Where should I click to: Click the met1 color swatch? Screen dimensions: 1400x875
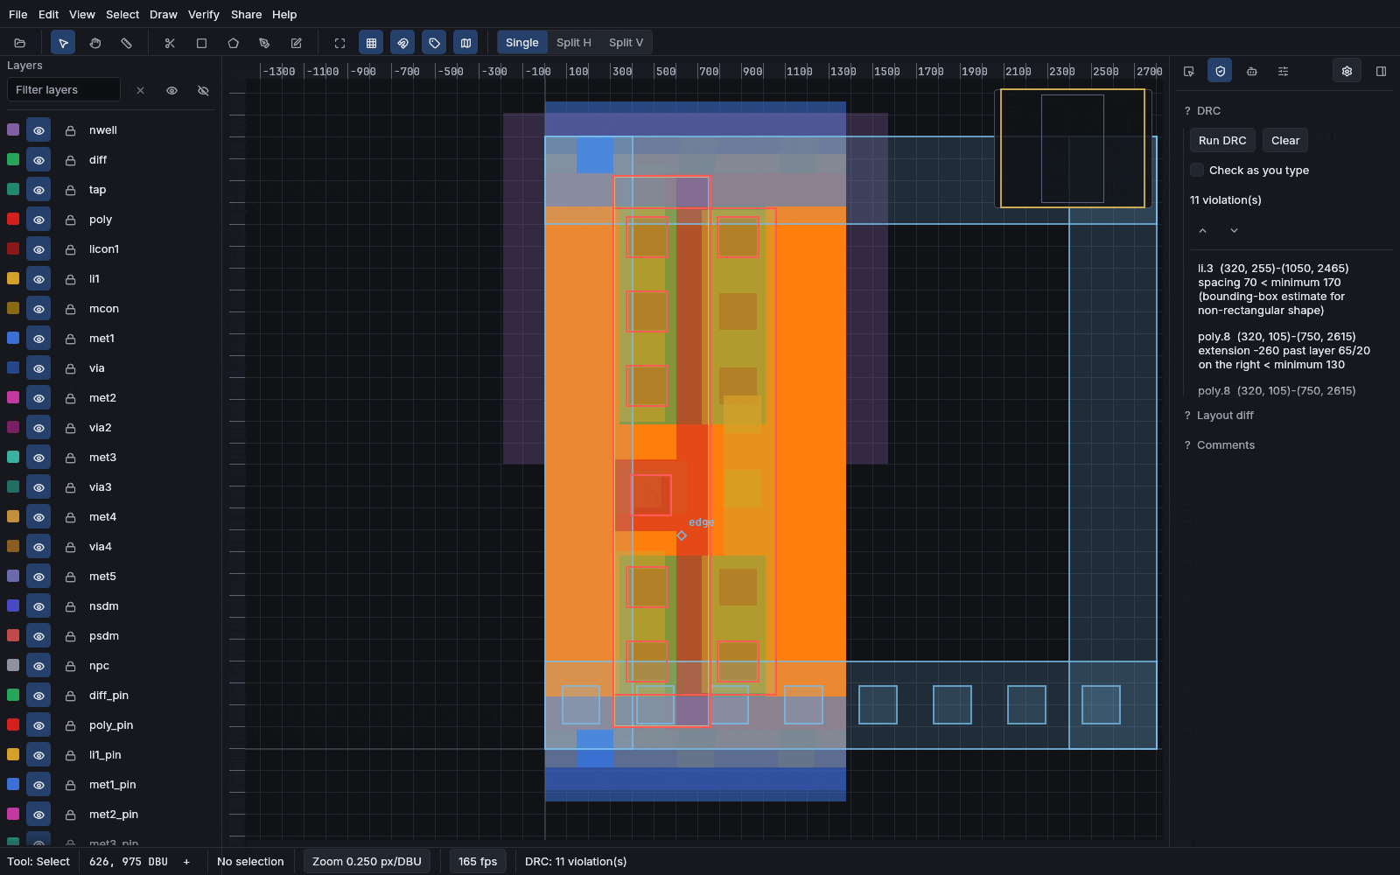point(13,338)
